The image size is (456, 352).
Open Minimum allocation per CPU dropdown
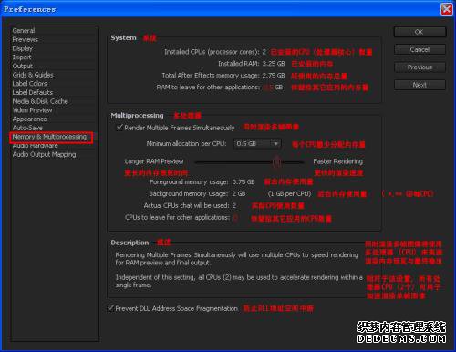pos(257,143)
